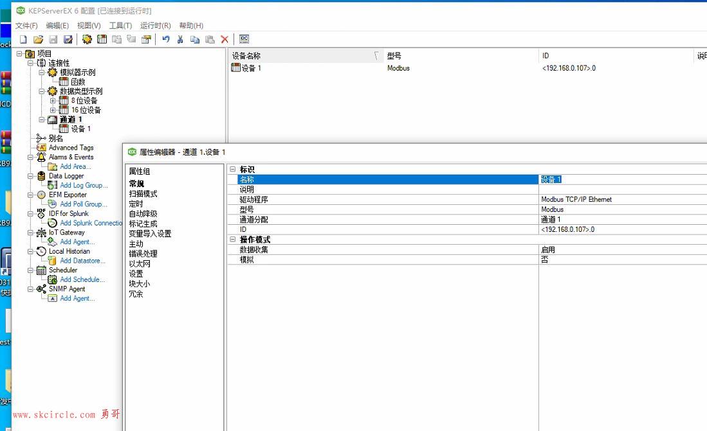The width and height of the screenshot is (707, 431).
Task: Select the 扫描模式 property group
Action: tap(143, 193)
